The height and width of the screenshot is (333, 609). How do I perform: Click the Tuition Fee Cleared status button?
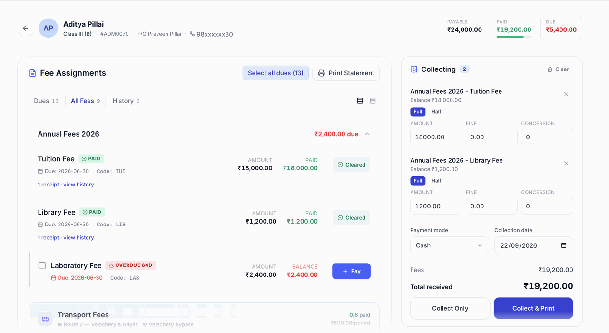[351, 165]
